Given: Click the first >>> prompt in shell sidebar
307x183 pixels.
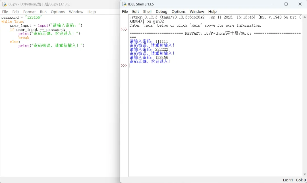Looking at the screenshot, I should tap(124, 29).
